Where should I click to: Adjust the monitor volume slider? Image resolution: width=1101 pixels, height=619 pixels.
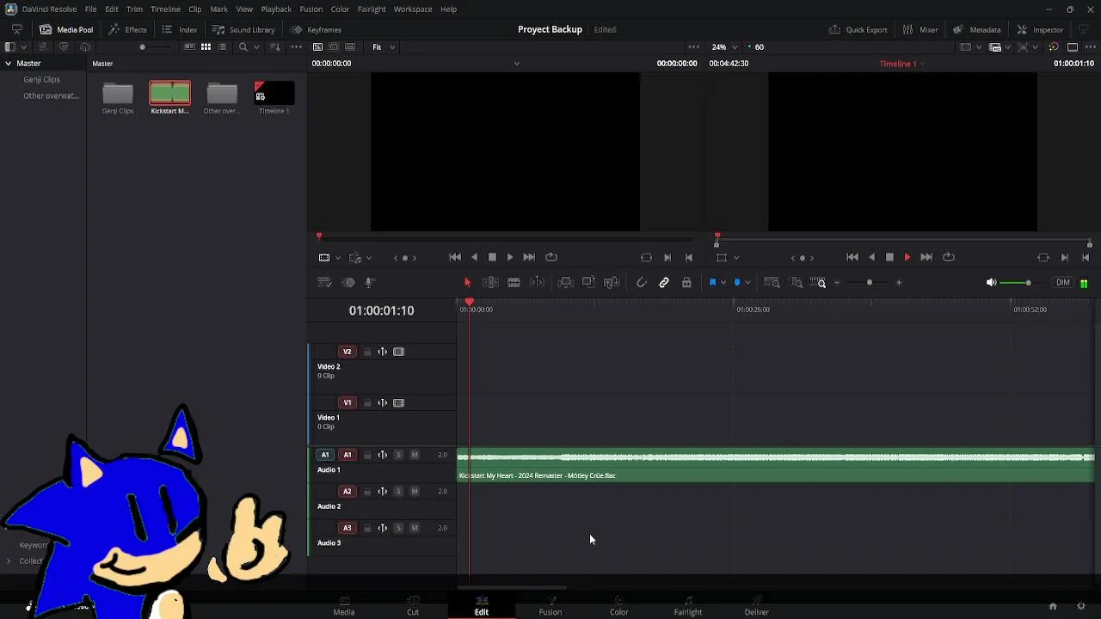[x=1026, y=283]
